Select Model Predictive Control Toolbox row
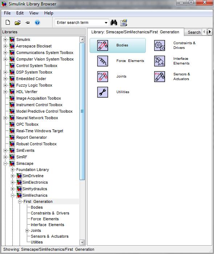The image size is (214, 254). click(44, 111)
